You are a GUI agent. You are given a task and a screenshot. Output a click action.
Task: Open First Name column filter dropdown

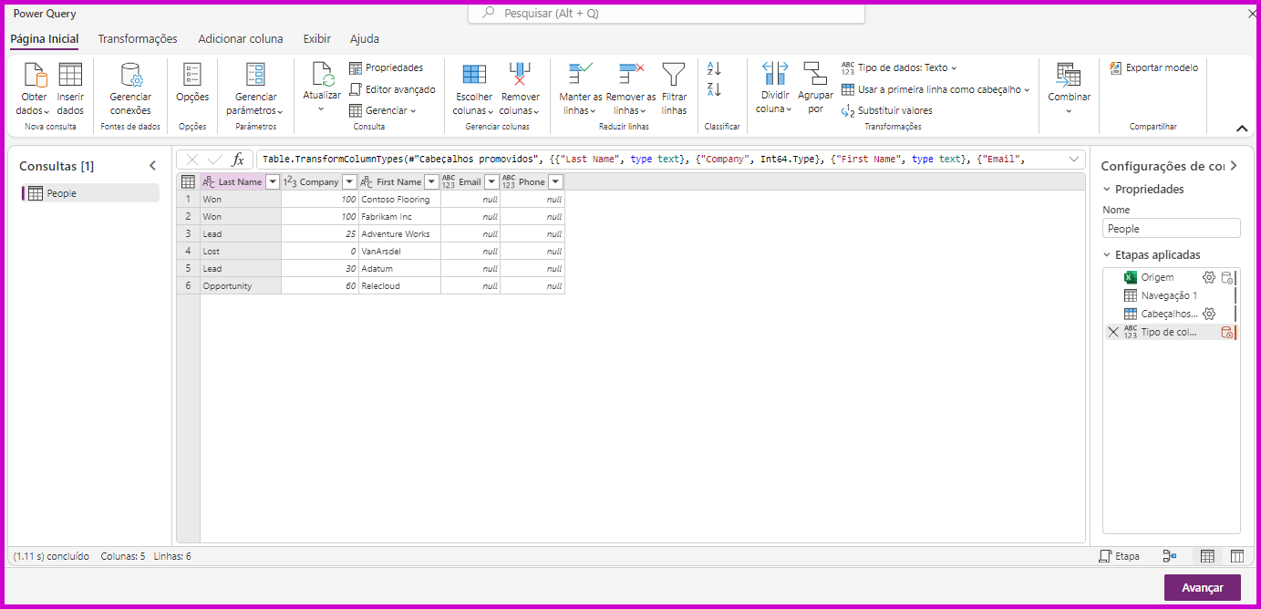431,181
